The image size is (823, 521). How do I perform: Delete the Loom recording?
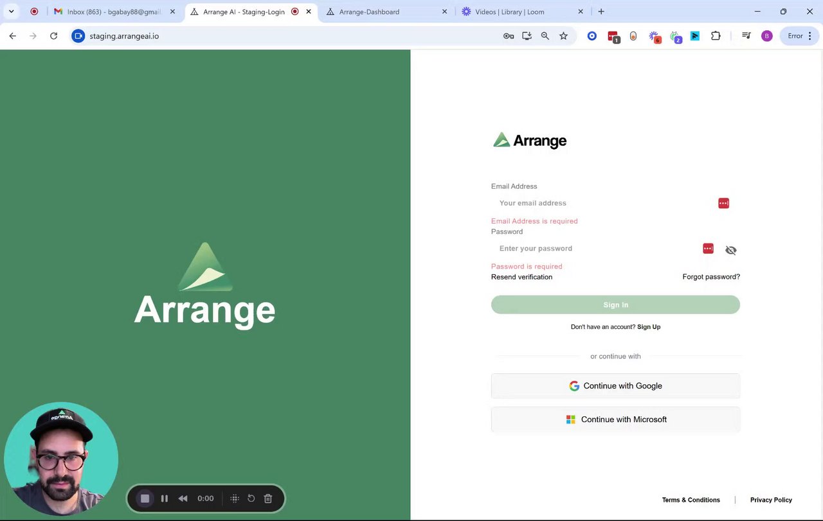[268, 499]
